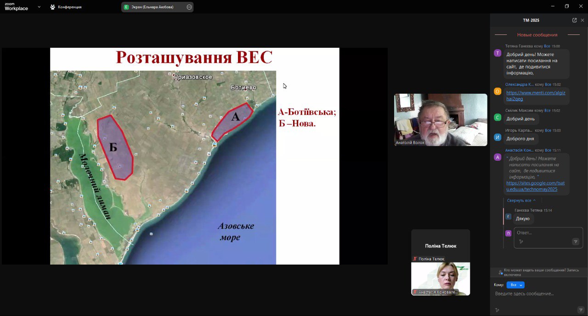Viewport: 588px width, 316px height.
Task: Open formatting icon in the reply box
Action: coord(521,241)
